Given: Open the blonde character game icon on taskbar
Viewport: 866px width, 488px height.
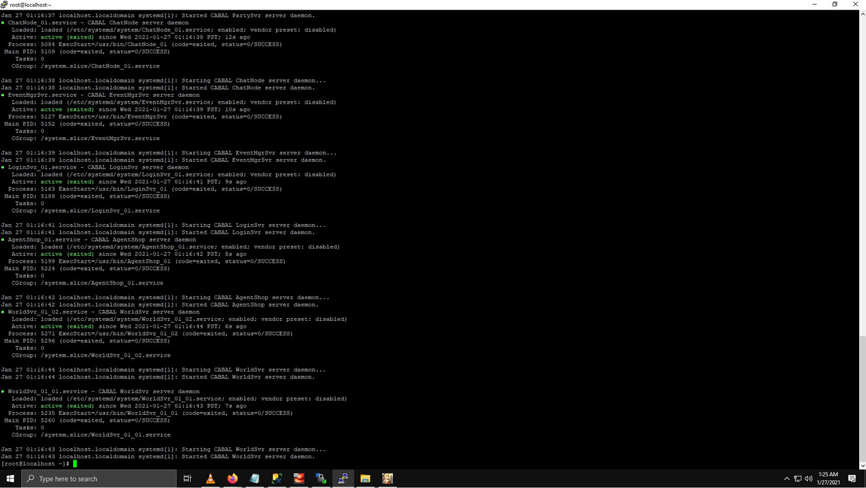Looking at the screenshot, I should tap(388, 479).
